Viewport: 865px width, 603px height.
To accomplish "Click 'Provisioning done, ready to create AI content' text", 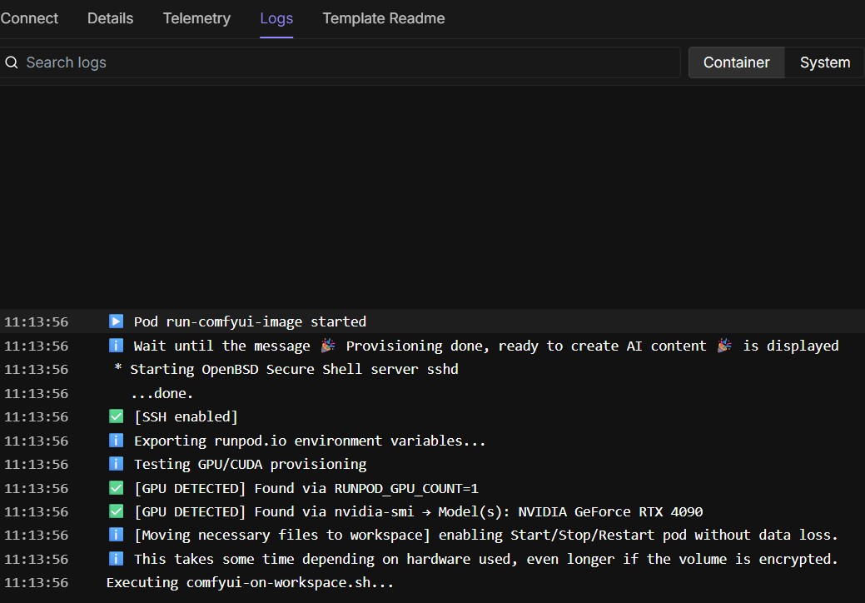I will pyautogui.click(x=526, y=346).
